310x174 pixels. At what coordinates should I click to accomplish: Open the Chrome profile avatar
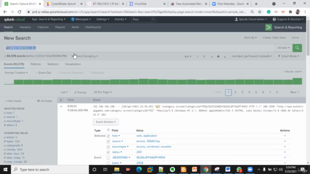pyautogui.click(x=298, y=12)
